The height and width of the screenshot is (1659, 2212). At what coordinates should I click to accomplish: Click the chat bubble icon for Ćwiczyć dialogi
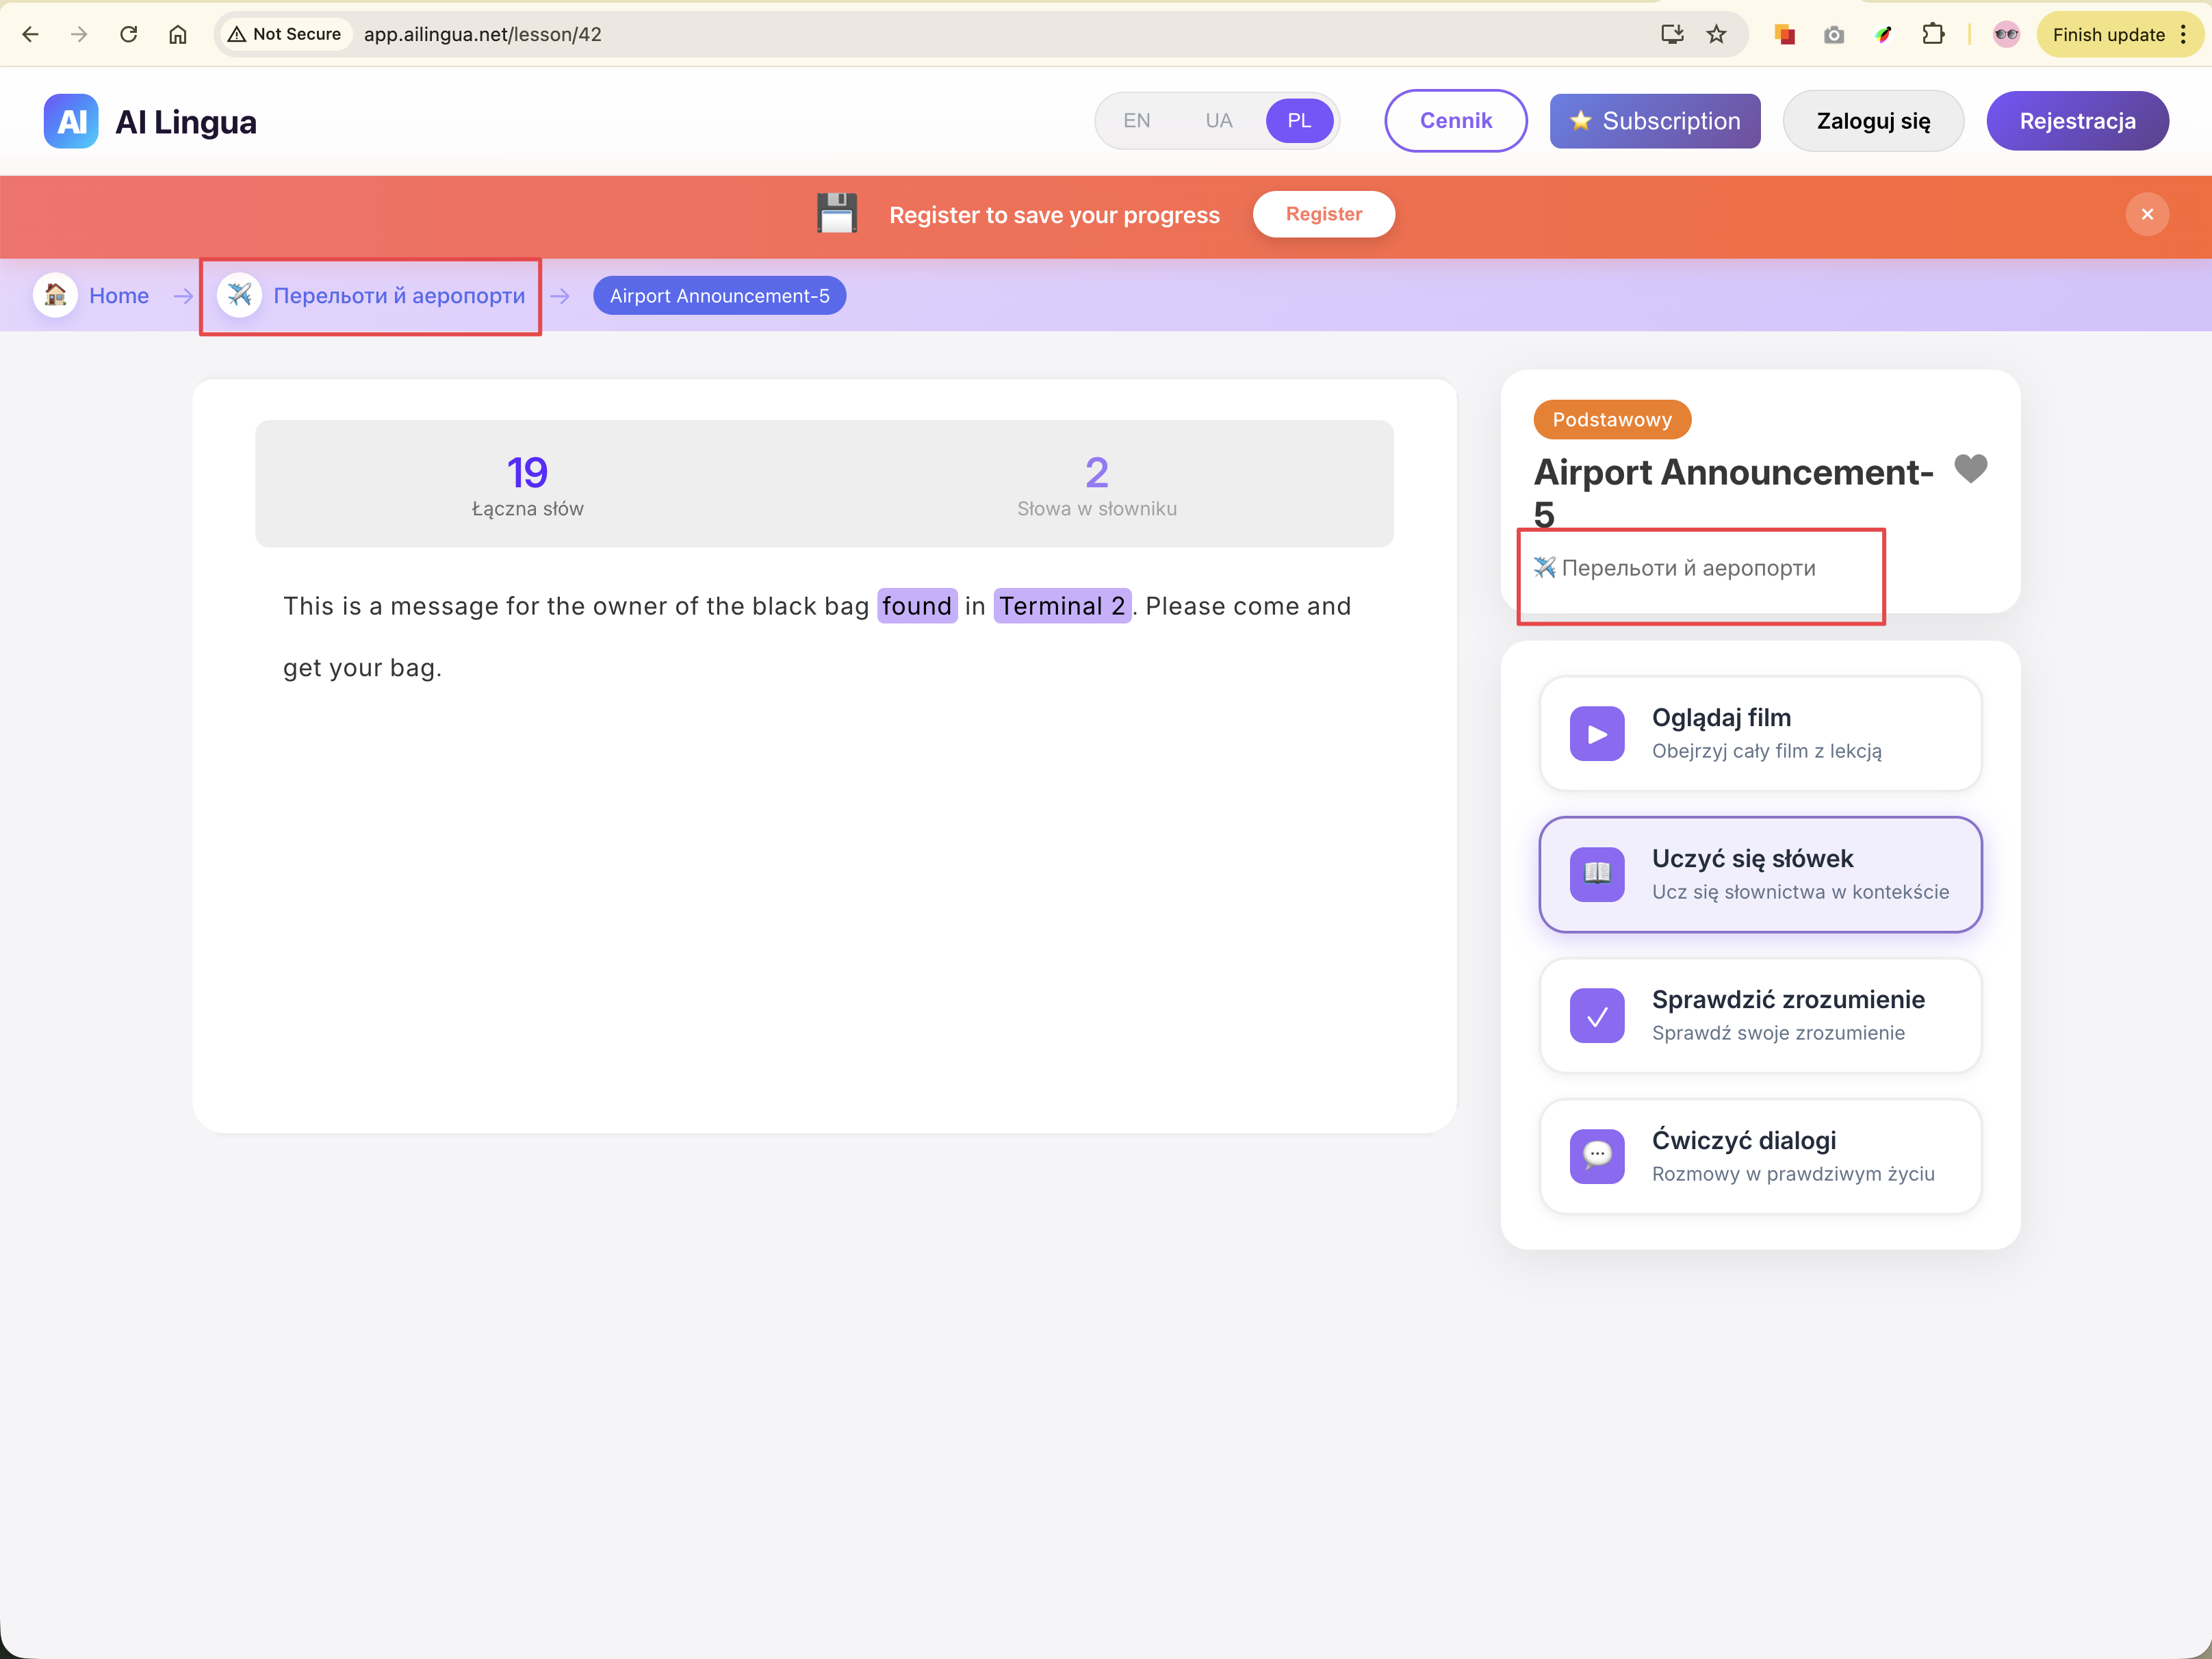click(x=1597, y=1156)
